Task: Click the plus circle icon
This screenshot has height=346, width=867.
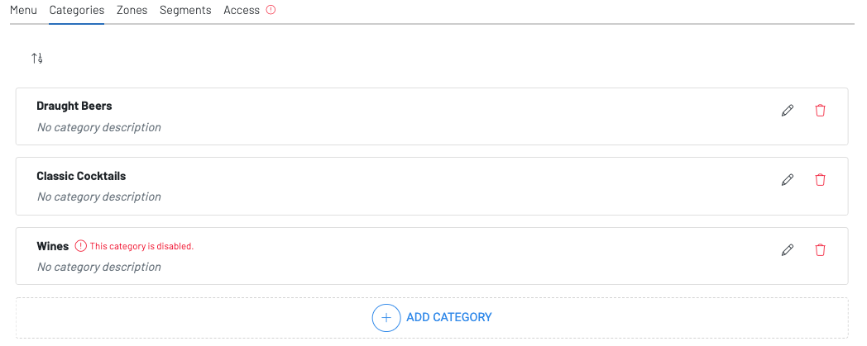Action: [386, 317]
